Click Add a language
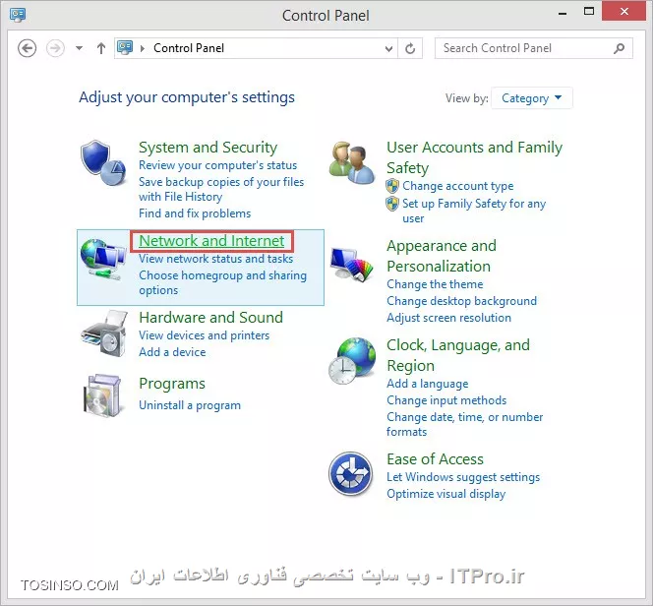 [427, 384]
